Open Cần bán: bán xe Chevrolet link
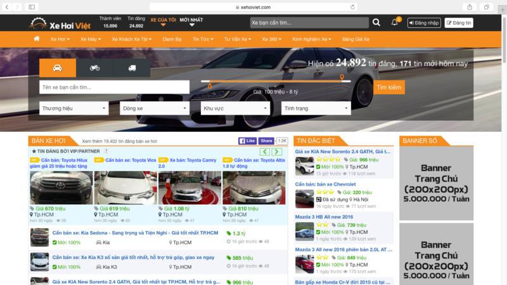The height and width of the screenshot is (285, 507). 325,184
